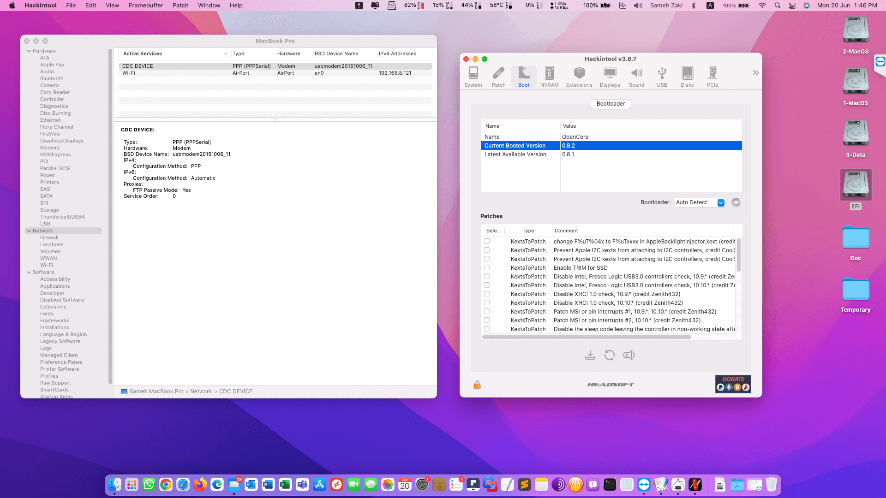Select the Boot toolbar icon
Image resolution: width=886 pixels, height=498 pixels.
pos(524,77)
